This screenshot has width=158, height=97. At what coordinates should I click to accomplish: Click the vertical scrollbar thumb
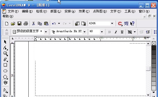(x=148, y=69)
